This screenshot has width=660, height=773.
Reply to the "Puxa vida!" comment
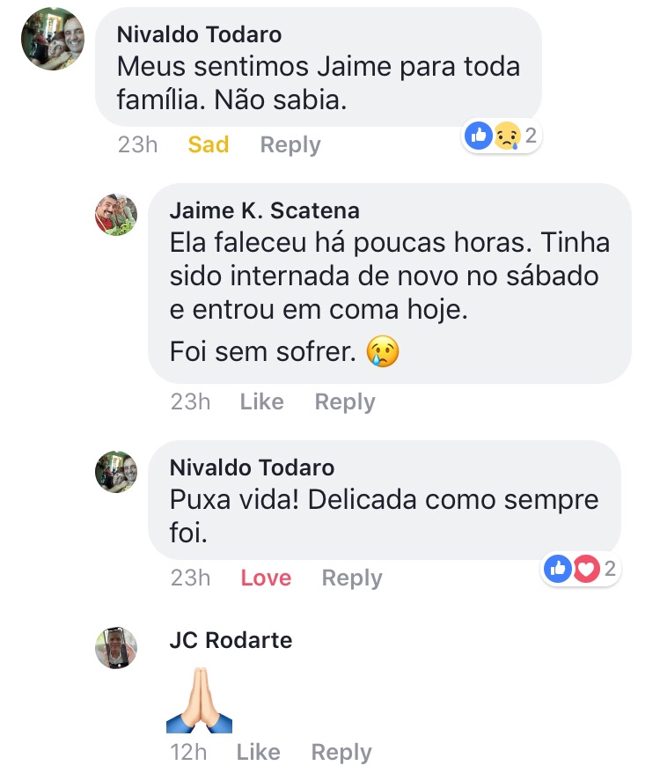pyautogui.click(x=352, y=578)
